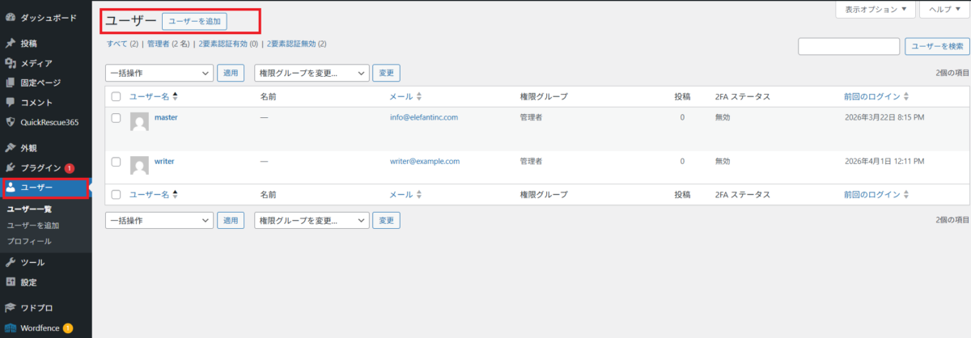Open the writer@example.com email link

tap(425, 161)
